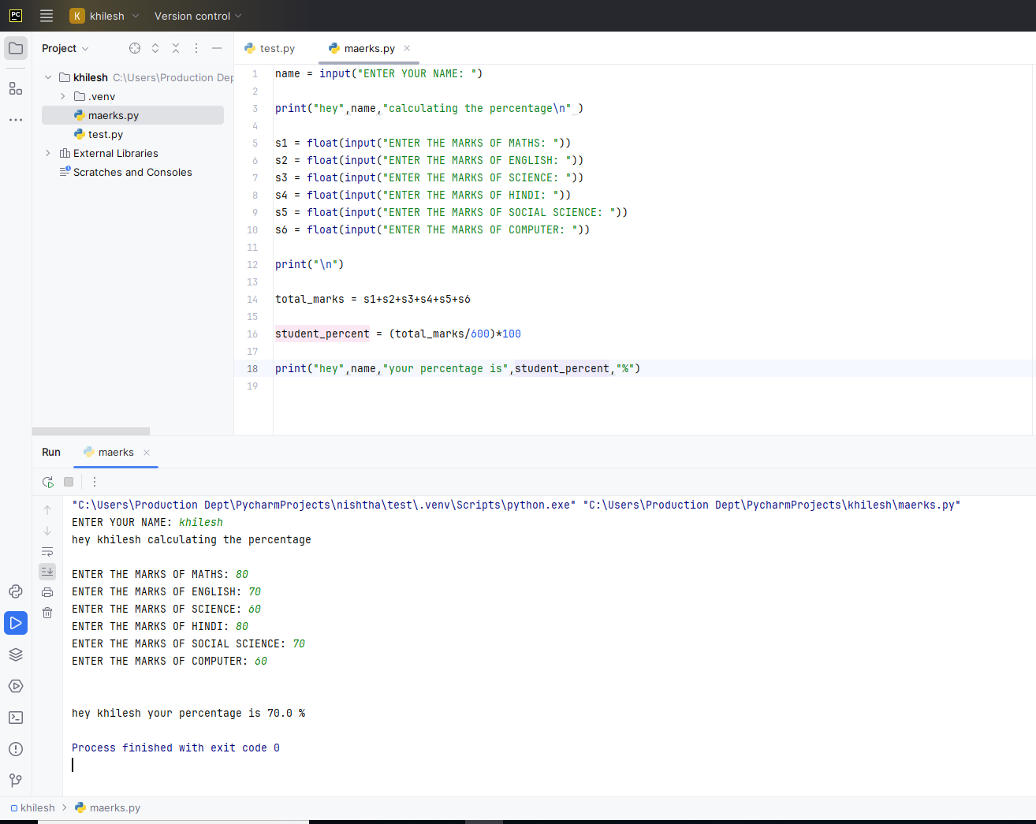Viewport: 1036px width, 824px height.
Task: Open khilesh project dropdown
Action: click(x=105, y=16)
